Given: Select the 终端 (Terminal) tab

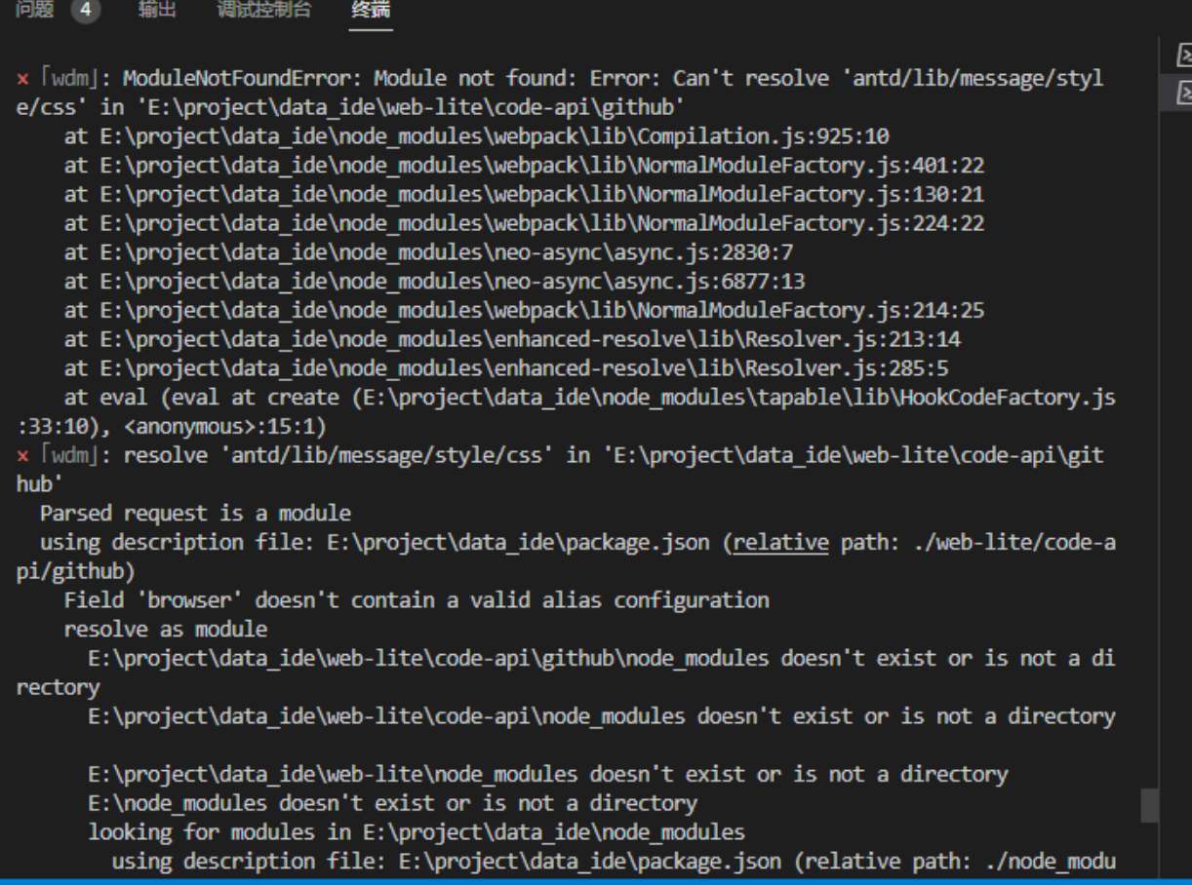Looking at the screenshot, I should tap(371, 10).
